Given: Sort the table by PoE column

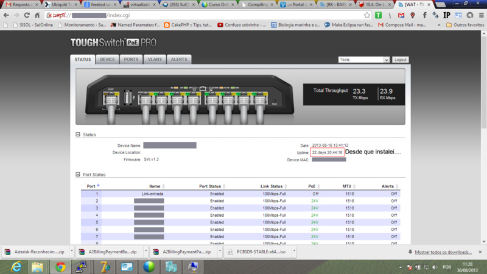Looking at the screenshot, I should (x=314, y=186).
